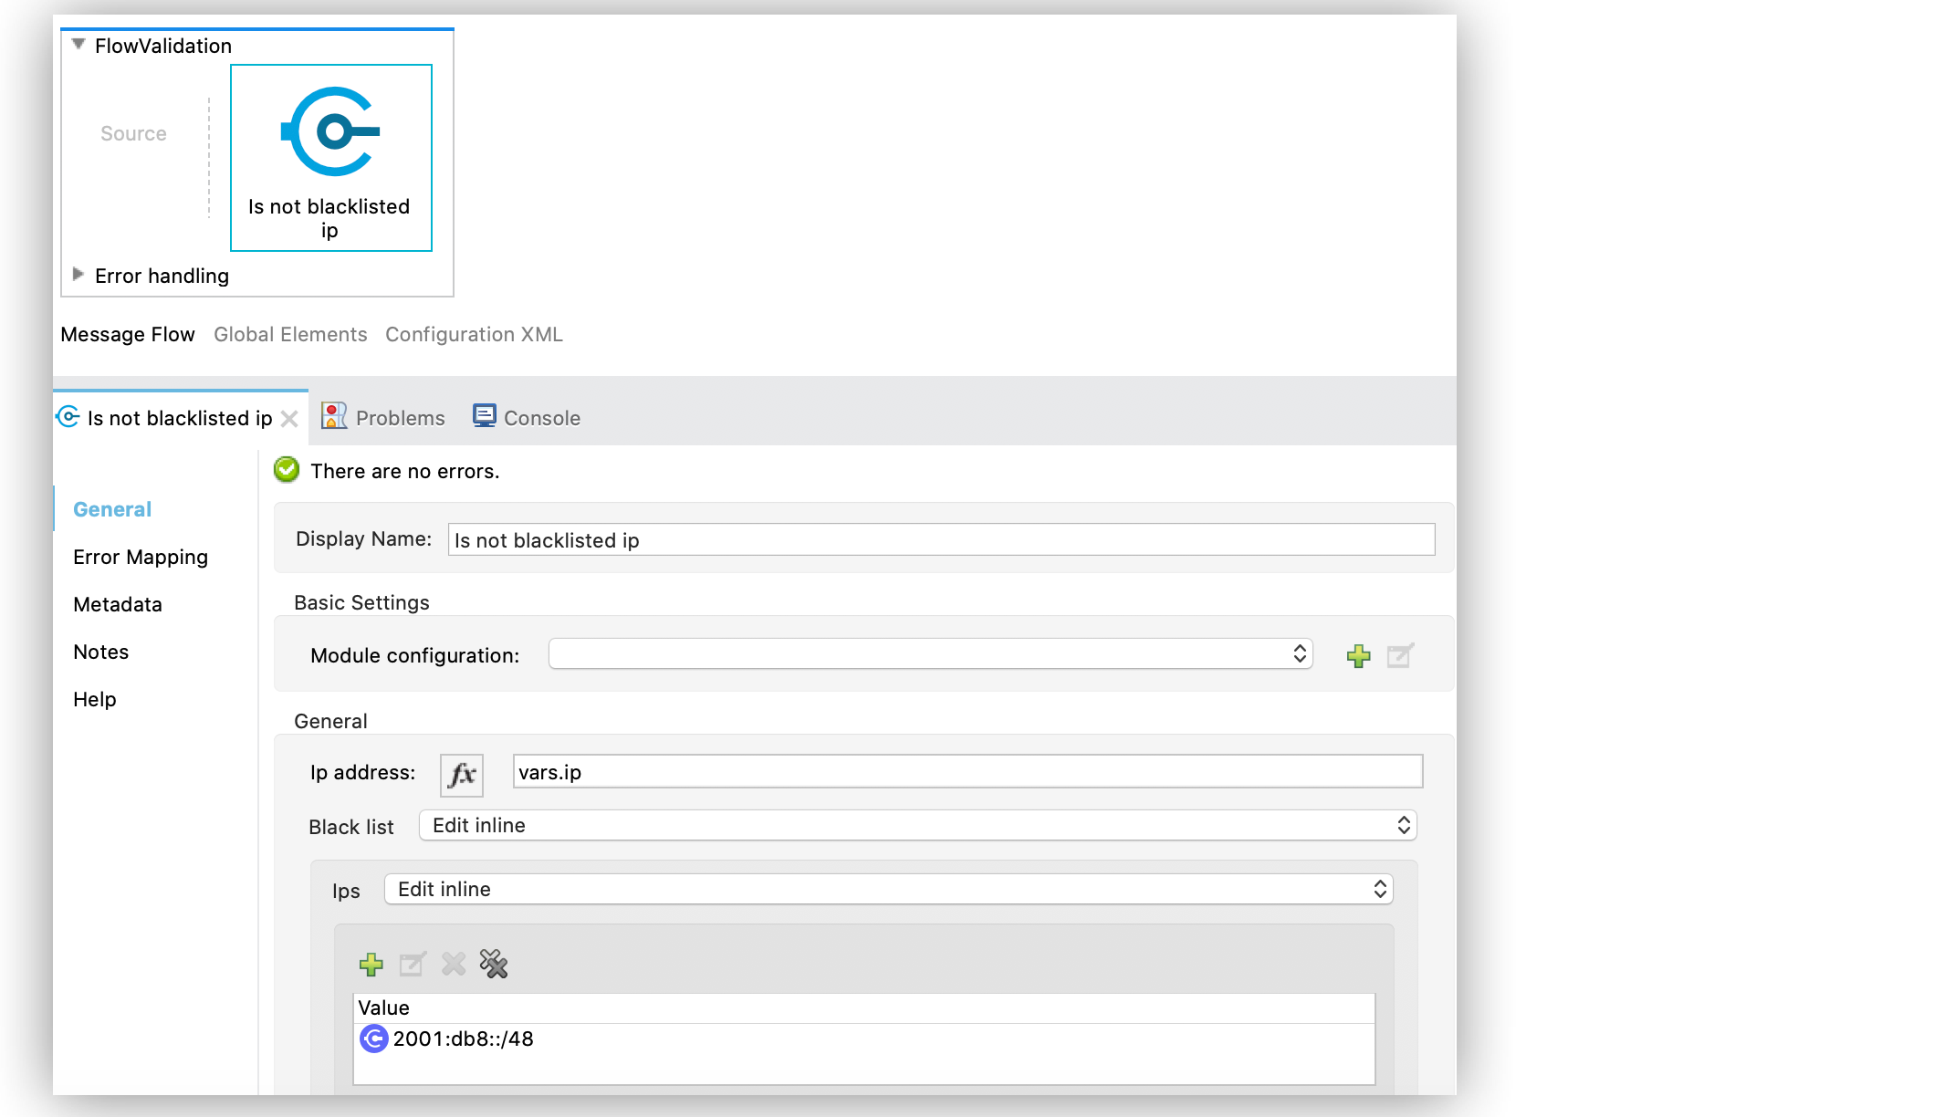Image resolution: width=1955 pixels, height=1117 pixels.
Task: Edit the selected module configuration
Action: [1400, 655]
